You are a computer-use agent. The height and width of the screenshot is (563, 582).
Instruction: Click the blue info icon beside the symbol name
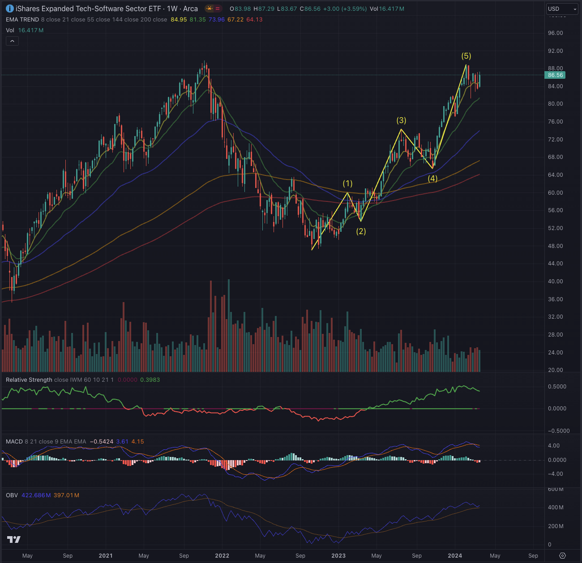[x=9, y=9]
